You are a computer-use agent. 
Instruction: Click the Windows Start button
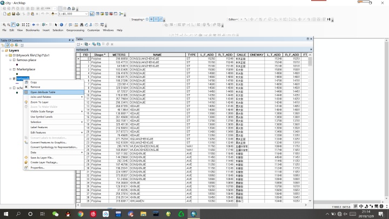(6, 214)
